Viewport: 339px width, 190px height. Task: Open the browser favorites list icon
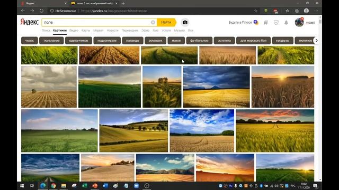(287, 11)
